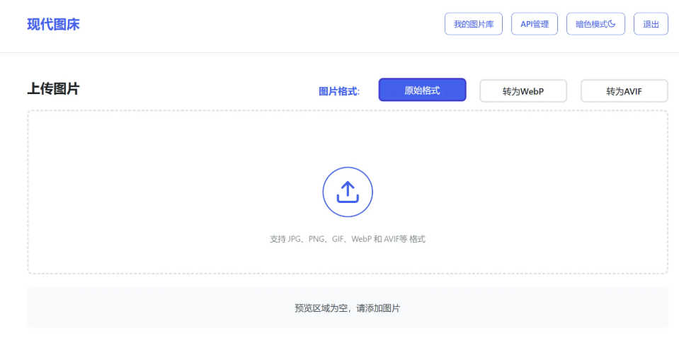This screenshot has width=679, height=338.
Task: Open the API管理 page
Action: [x=535, y=24]
